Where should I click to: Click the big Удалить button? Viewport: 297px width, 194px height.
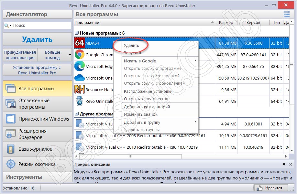click(x=37, y=39)
